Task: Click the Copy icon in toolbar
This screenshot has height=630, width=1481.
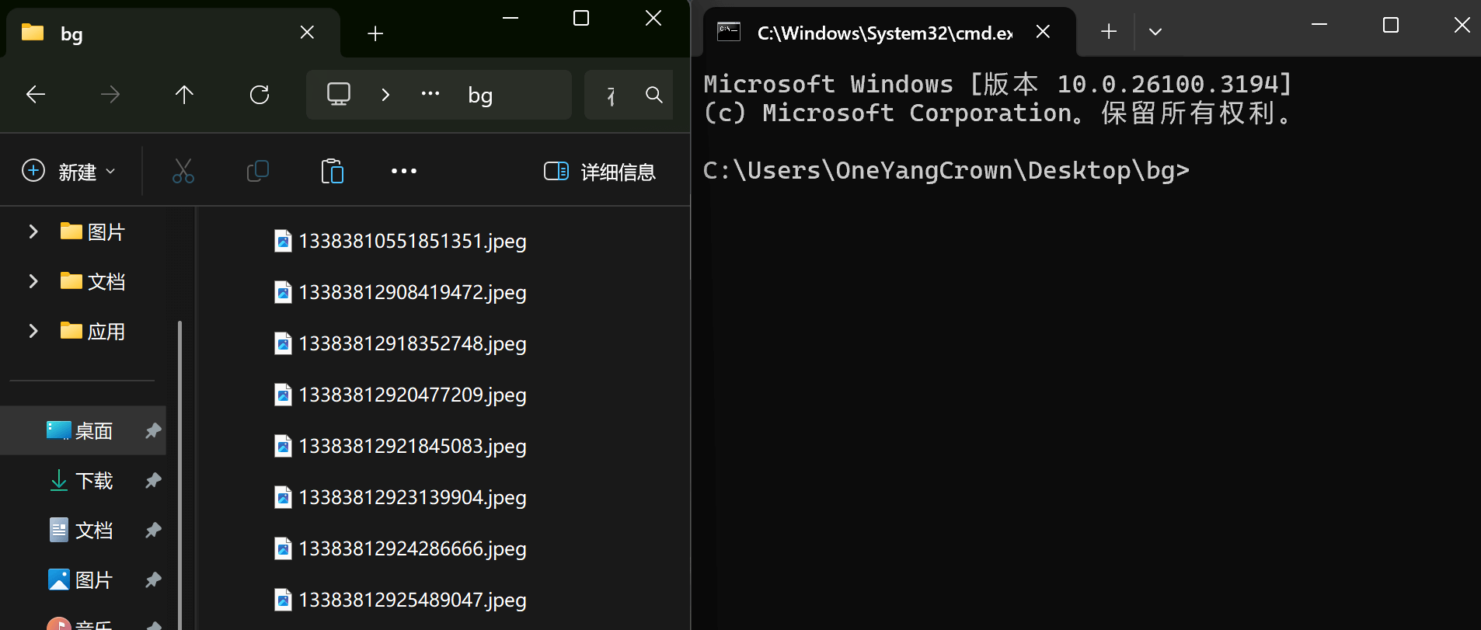Action: coord(257,171)
